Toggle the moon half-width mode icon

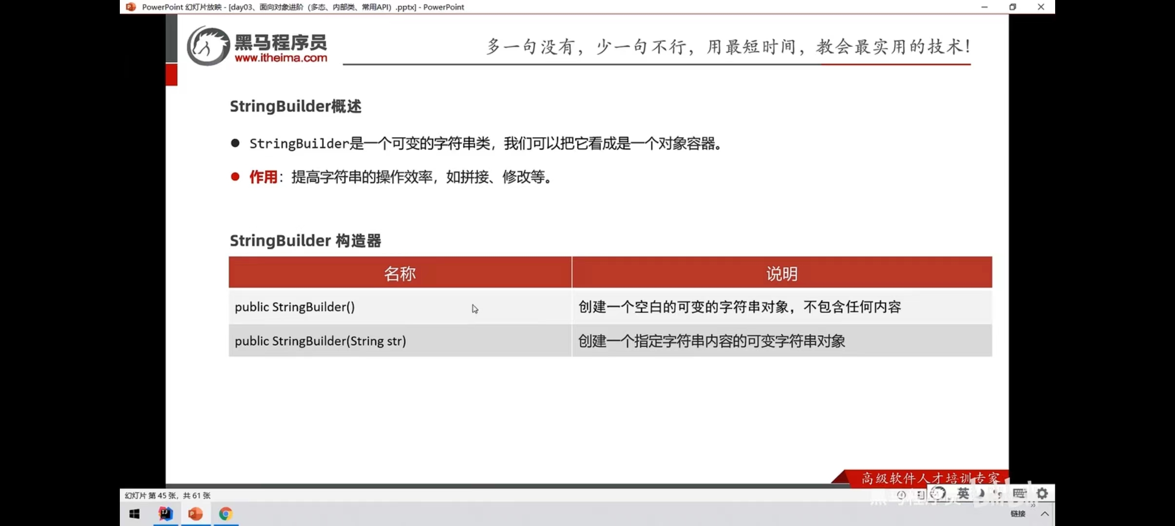[x=981, y=493]
